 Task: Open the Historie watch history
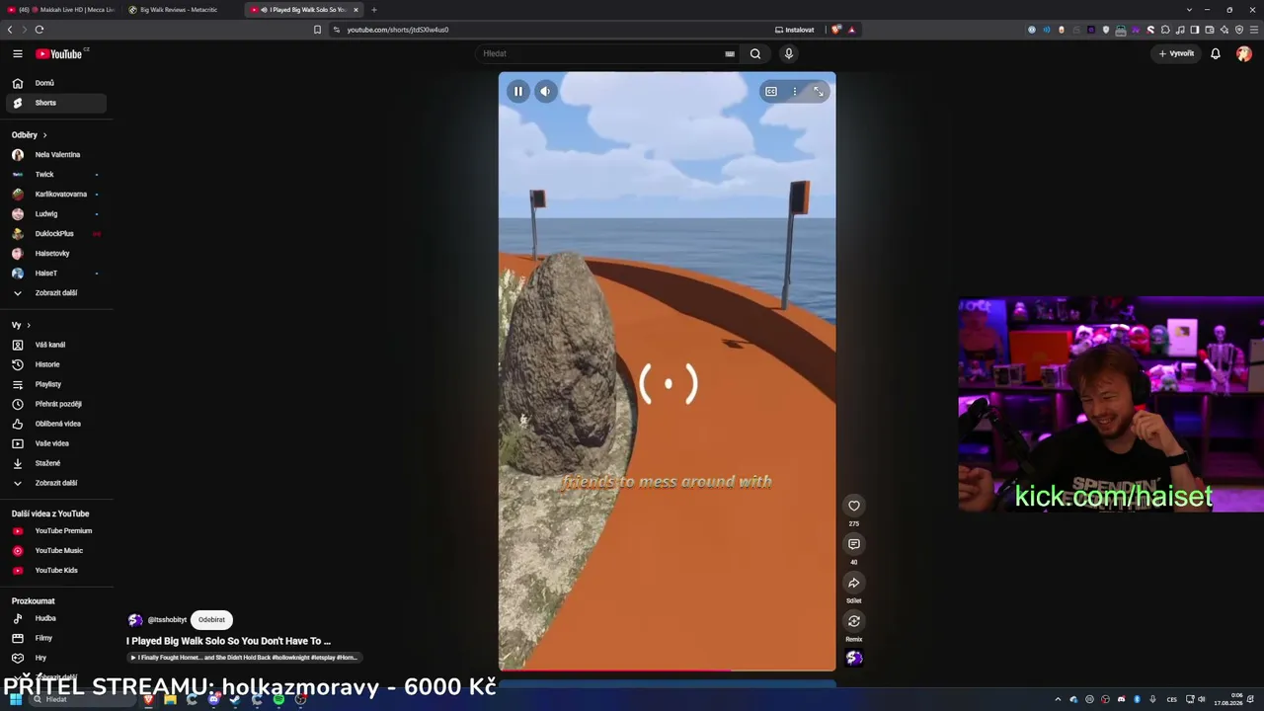(x=56, y=364)
